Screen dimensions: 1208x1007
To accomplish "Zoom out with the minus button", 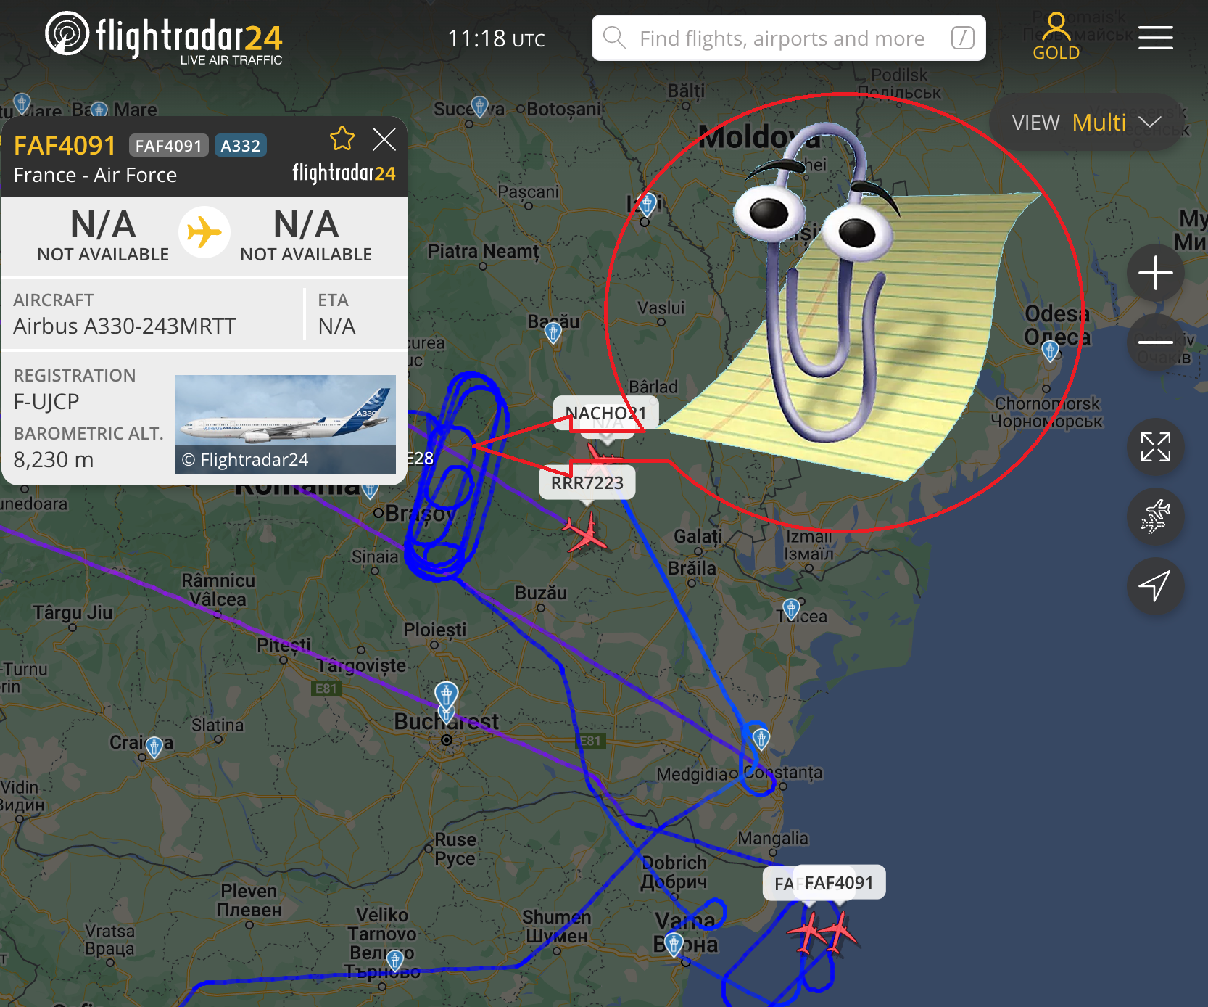I will 1155,342.
